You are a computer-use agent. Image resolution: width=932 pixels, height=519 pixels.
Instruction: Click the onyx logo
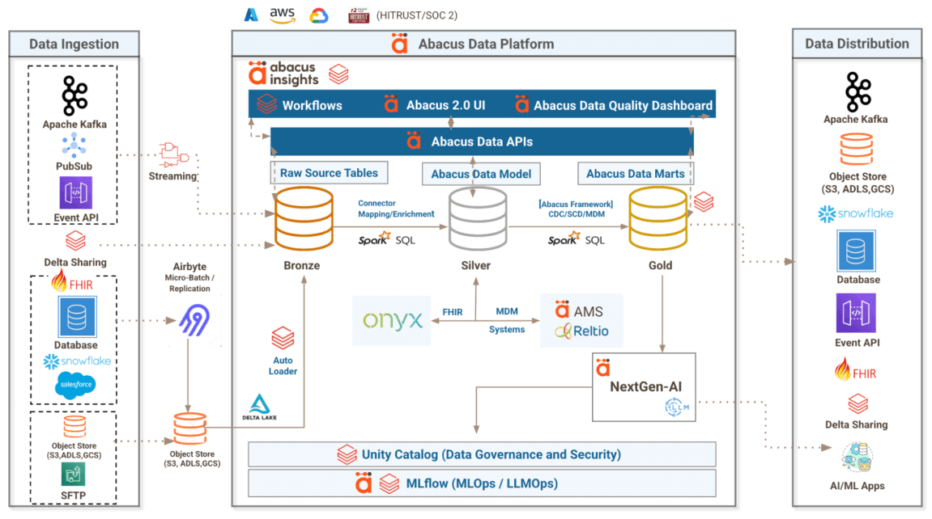point(392,321)
